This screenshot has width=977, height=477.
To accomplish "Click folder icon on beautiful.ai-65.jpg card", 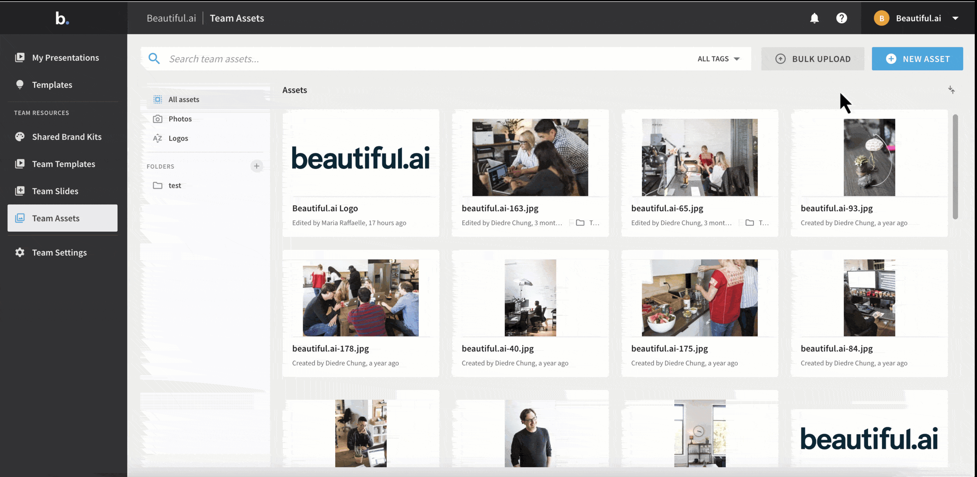I will click(750, 222).
